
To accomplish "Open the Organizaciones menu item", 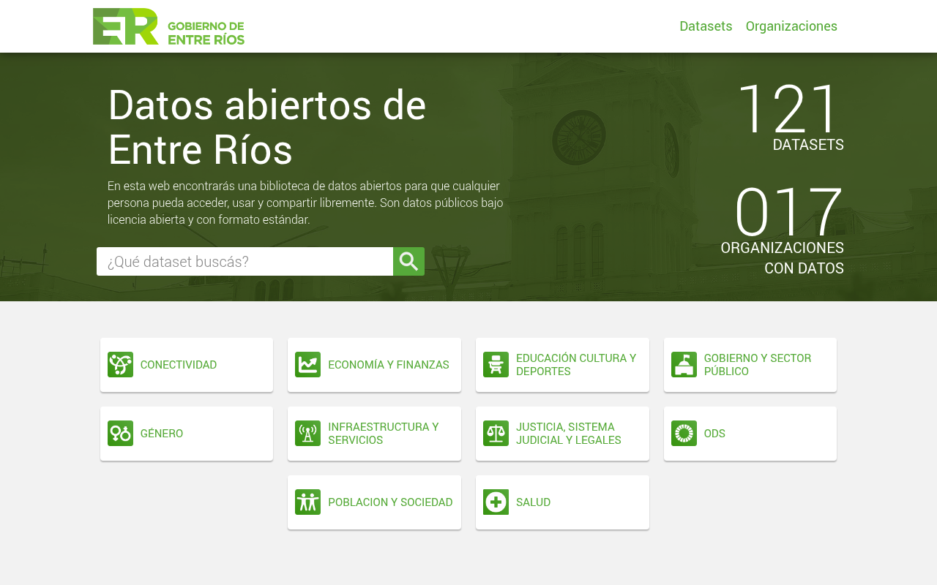I will [x=791, y=26].
